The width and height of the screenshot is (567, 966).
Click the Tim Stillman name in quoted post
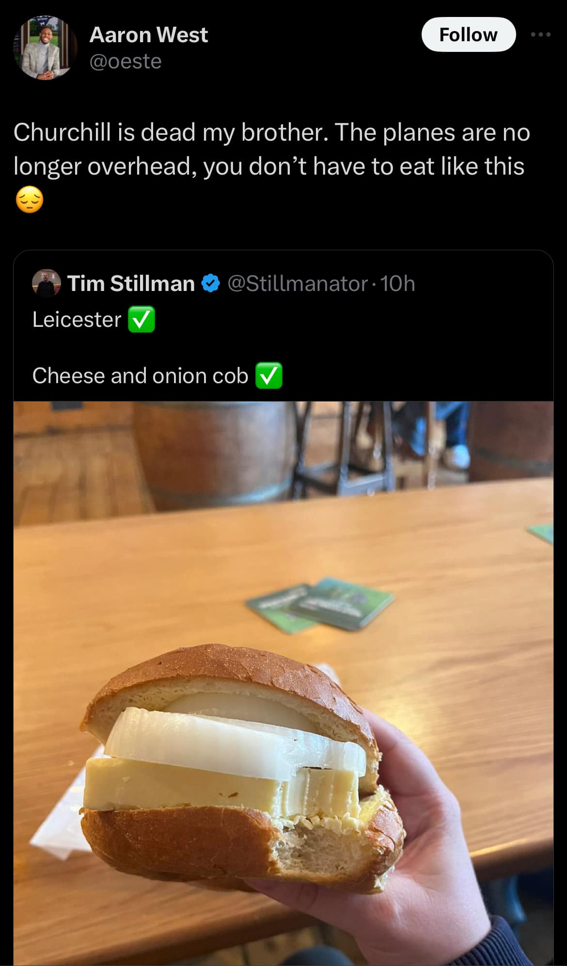[x=131, y=284]
